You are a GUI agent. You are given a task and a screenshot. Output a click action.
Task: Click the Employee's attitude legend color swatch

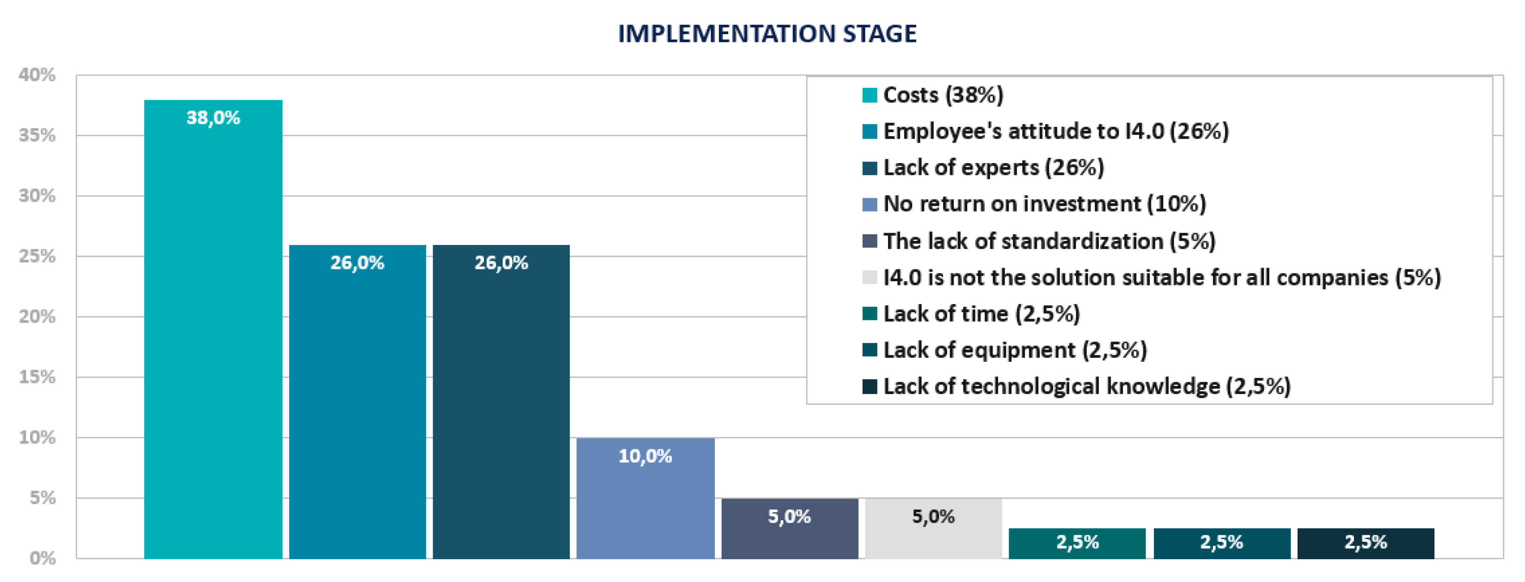869,131
